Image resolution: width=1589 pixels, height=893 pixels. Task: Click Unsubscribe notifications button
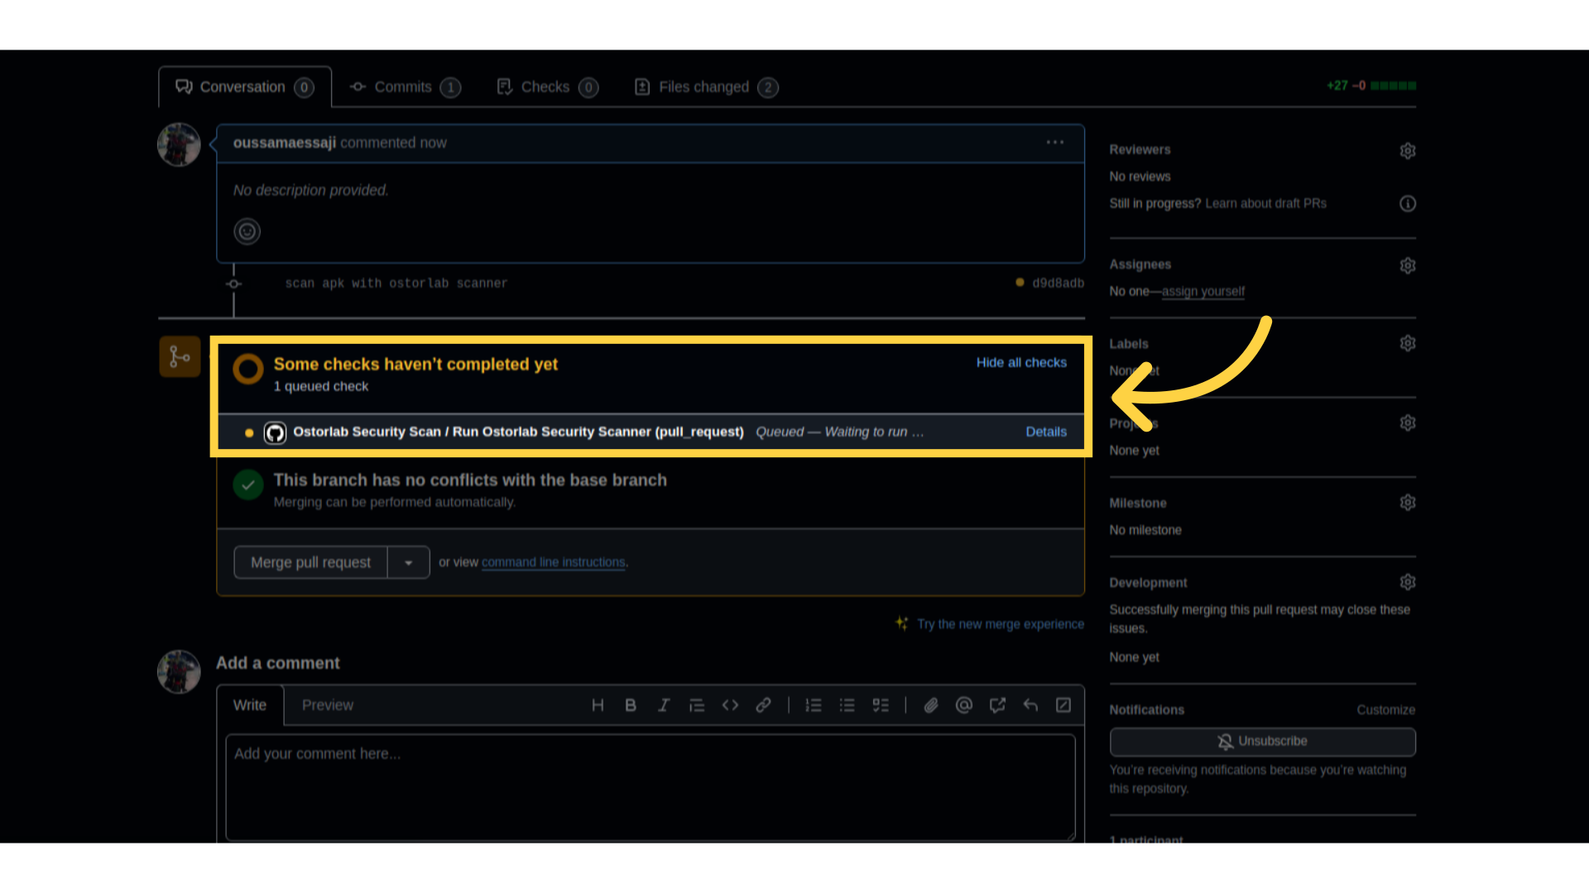click(1262, 742)
